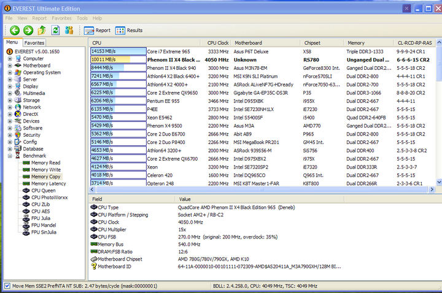Sort by the CPU Clock column header

219,43
